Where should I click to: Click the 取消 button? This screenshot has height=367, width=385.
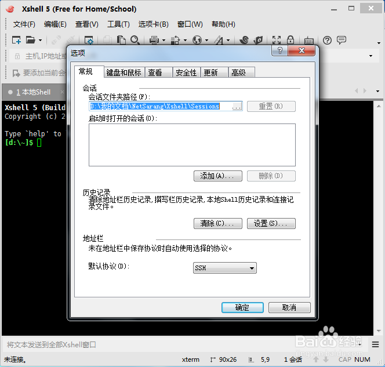coord(289,308)
